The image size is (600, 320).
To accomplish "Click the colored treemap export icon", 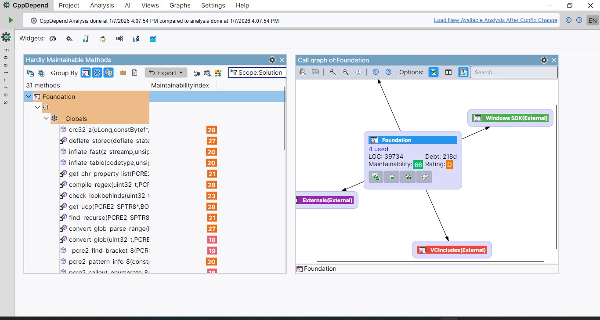I will (x=218, y=73).
